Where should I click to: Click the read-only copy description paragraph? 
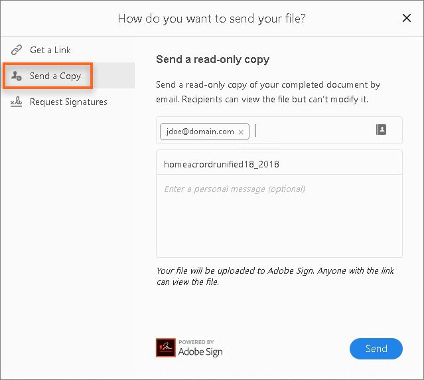point(268,92)
